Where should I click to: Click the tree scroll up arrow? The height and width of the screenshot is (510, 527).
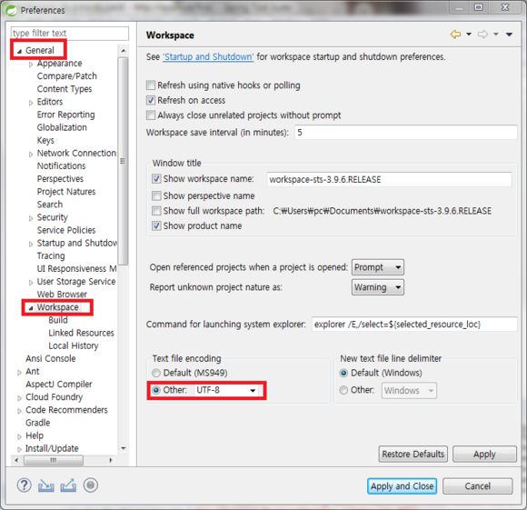click(124, 51)
